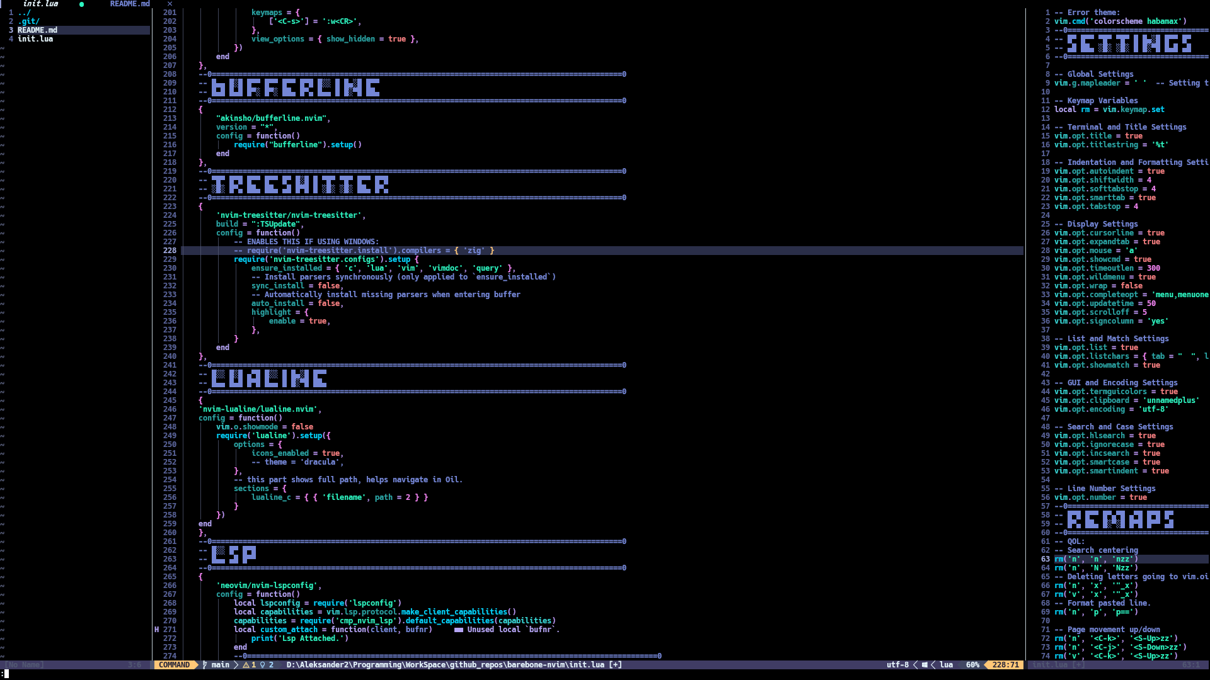
Task: Click the unused local 'bufnr' diagnostic message
Action: (513, 630)
